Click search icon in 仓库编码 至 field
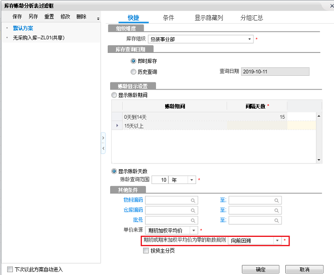 276,210
